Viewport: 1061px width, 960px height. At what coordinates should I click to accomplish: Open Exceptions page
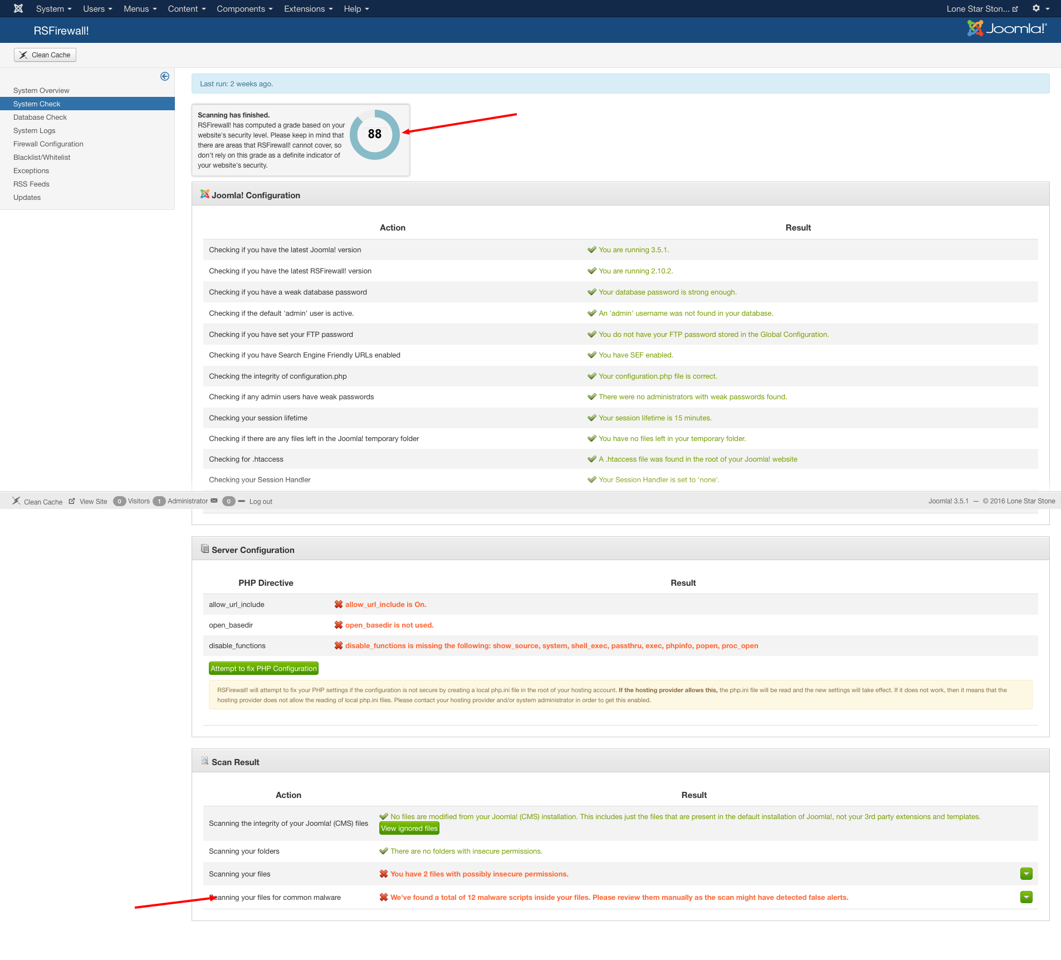click(31, 170)
